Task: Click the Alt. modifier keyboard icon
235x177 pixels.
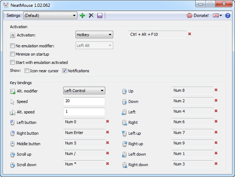Action: [x=13, y=91]
